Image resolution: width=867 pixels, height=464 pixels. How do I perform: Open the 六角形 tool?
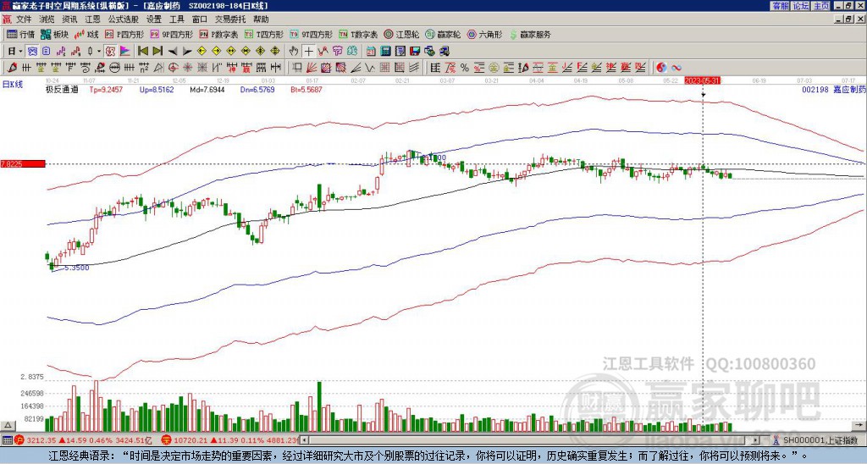click(485, 34)
